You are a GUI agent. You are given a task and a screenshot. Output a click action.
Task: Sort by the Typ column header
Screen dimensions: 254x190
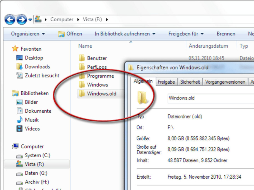pyautogui.click(x=244, y=46)
